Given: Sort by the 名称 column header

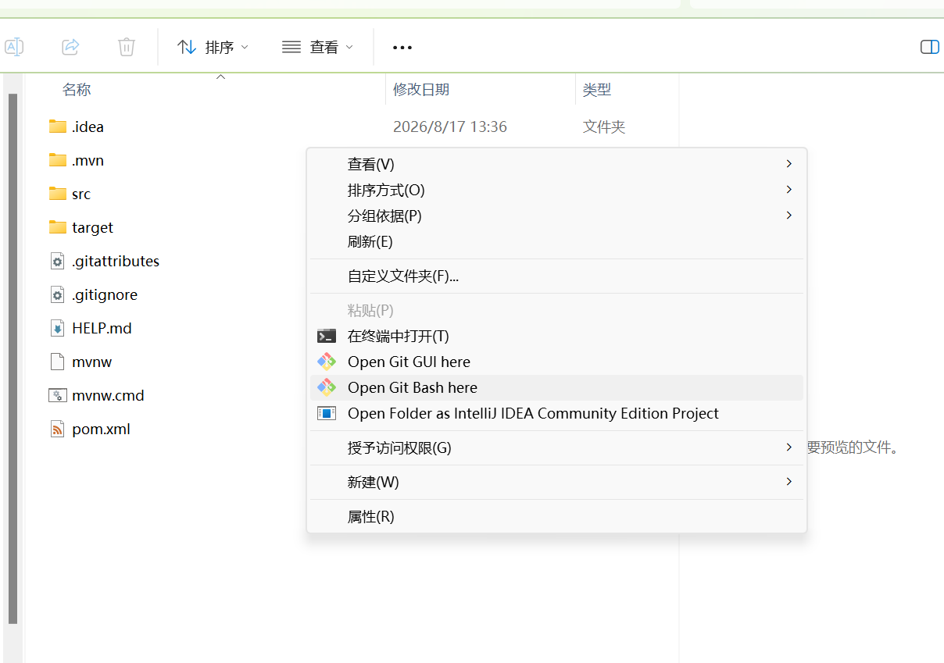Looking at the screenshot, I should (77, 90).
